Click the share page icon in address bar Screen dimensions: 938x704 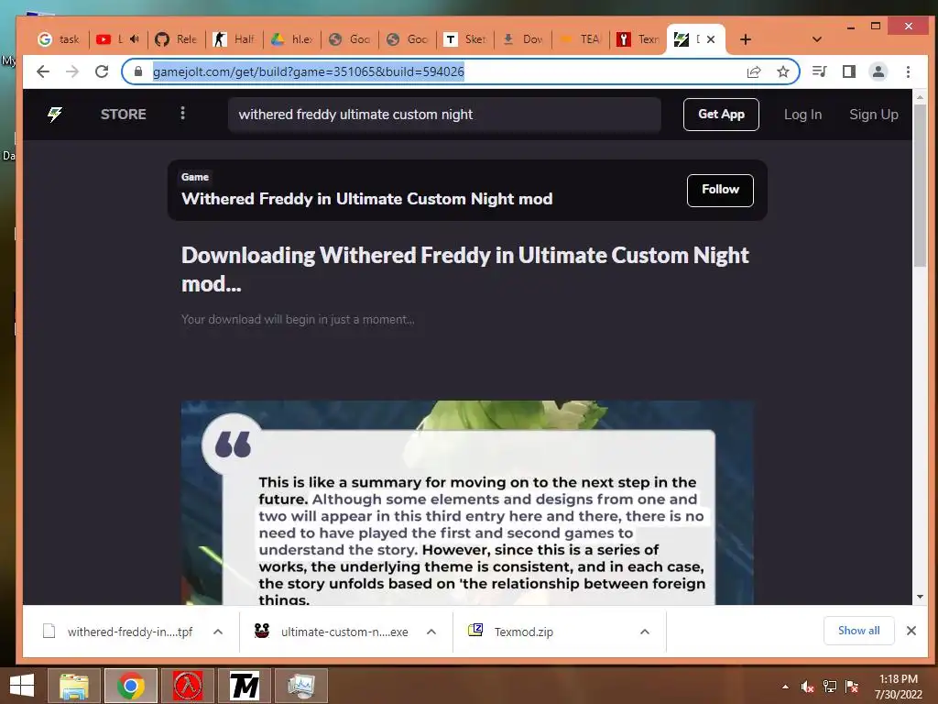pyautogui.click(x=754, y=71)
